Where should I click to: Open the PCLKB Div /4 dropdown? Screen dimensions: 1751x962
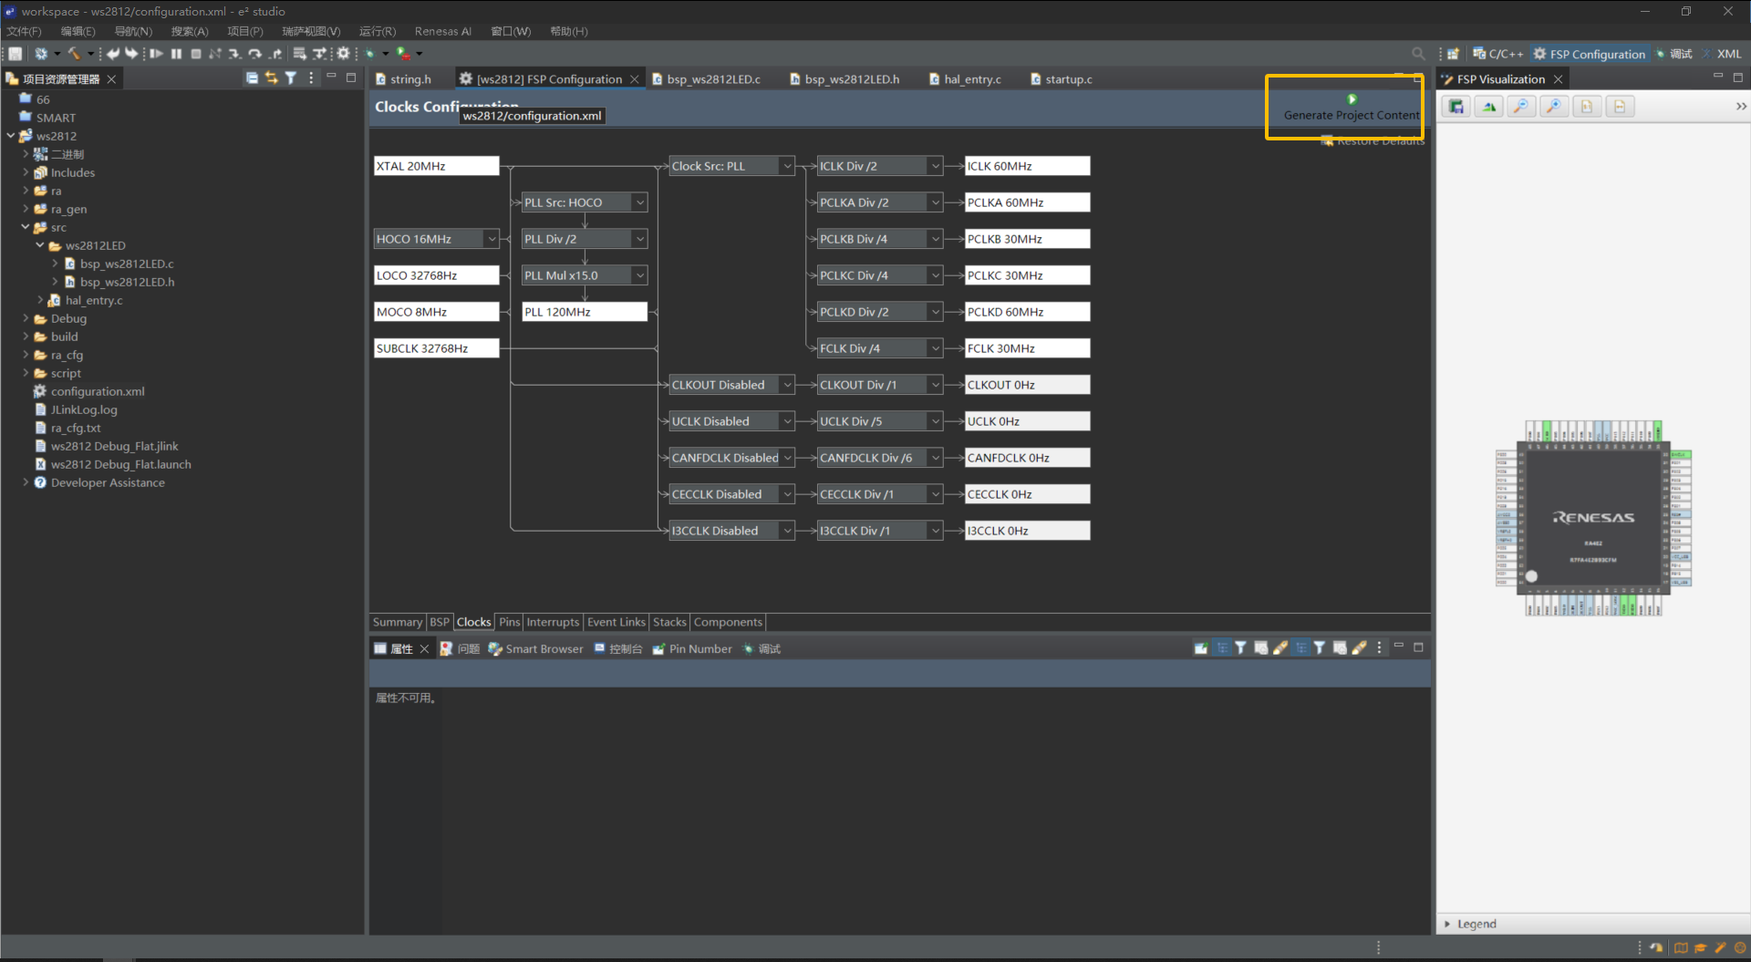click(x=935, y=239)
